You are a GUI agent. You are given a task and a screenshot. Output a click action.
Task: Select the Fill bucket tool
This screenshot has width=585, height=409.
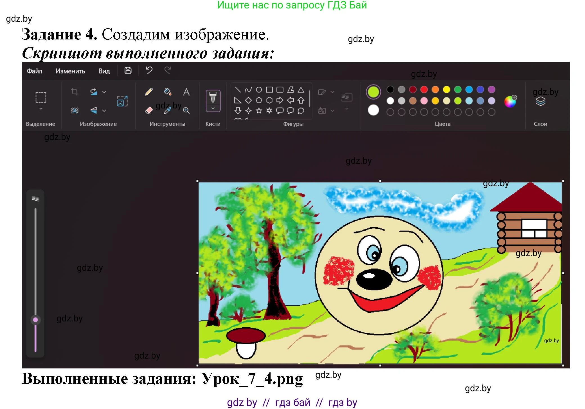pos(168,92)
